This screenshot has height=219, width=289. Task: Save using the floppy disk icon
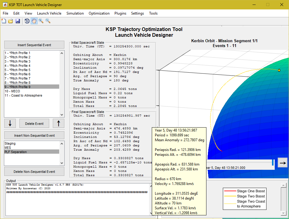18,21
